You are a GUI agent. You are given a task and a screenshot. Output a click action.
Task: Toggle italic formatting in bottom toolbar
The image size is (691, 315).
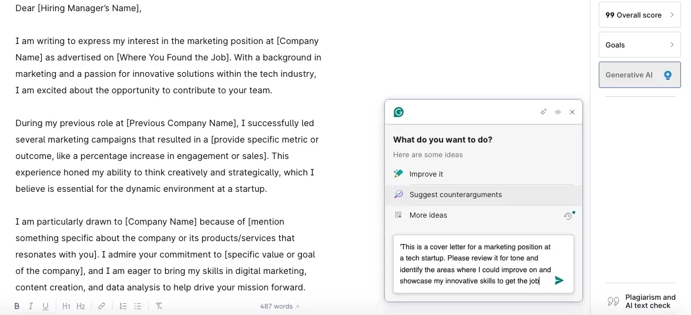click(x=31, y=306)
